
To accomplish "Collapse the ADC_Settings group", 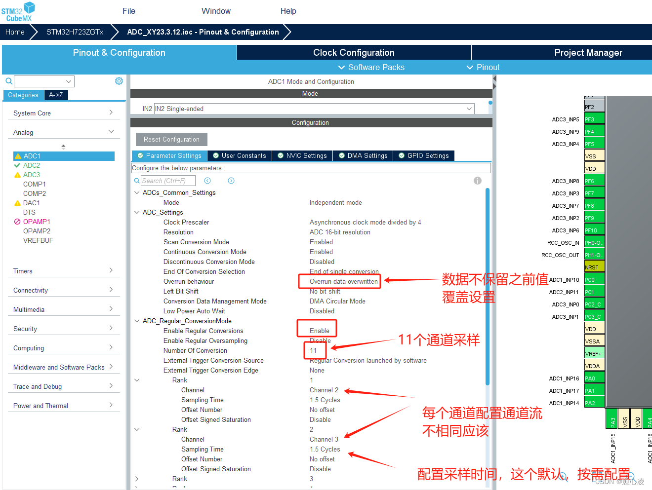I will (137, 212).
